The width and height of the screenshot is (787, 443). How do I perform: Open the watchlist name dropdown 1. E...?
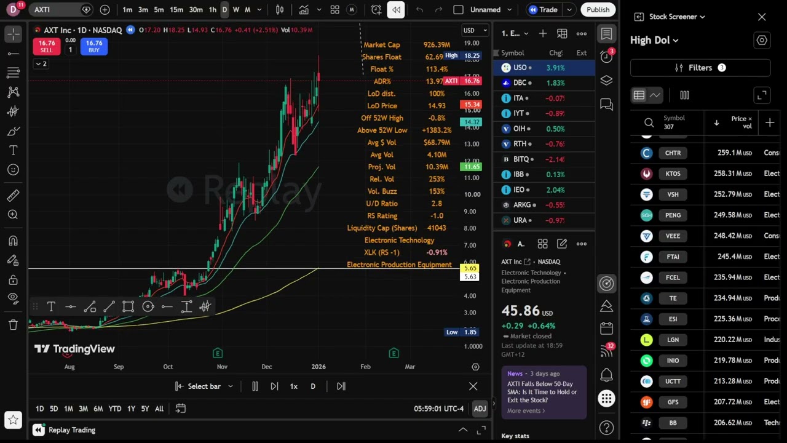point(515,34)
